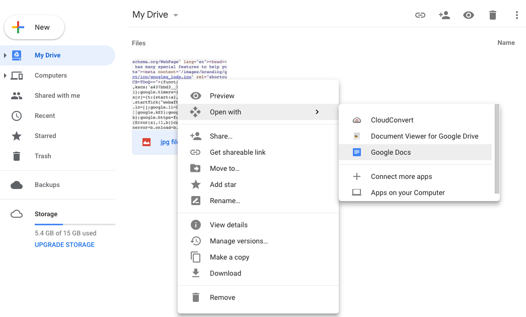
Task: Click the info icon beside View details
Action: coord(196,225)
